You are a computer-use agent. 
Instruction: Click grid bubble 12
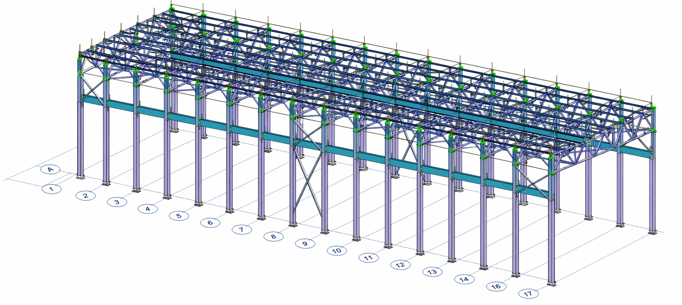(x=401, y=265)
